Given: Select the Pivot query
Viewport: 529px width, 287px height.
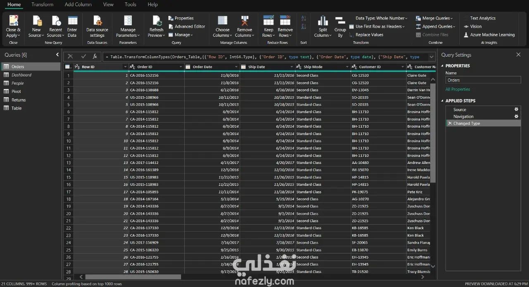Looking at the screenshot, I should coord(31,91).
